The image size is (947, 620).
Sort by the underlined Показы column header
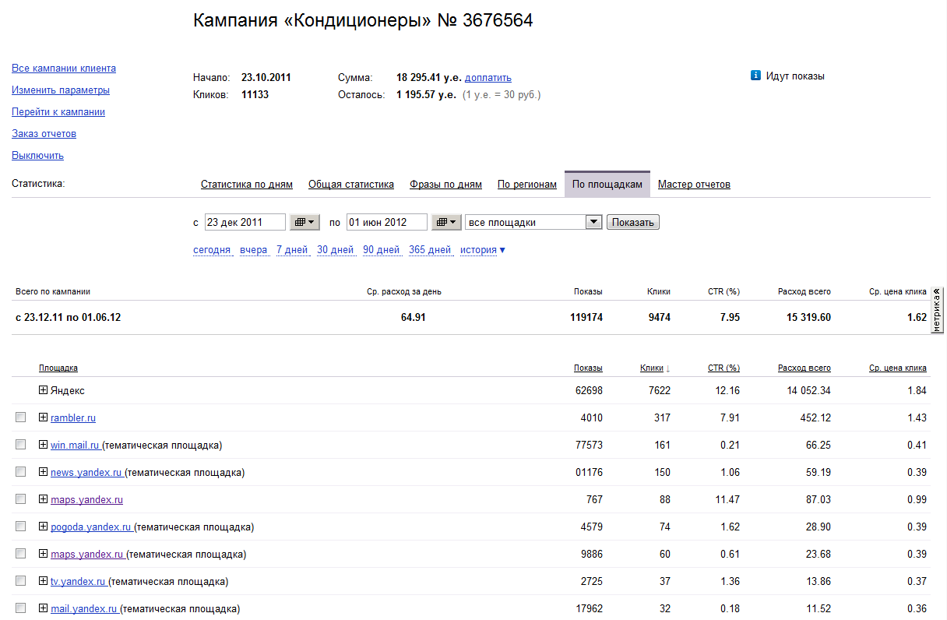(x=588, y=368)
